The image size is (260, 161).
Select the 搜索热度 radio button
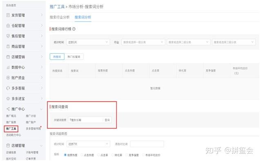point(65,155)
